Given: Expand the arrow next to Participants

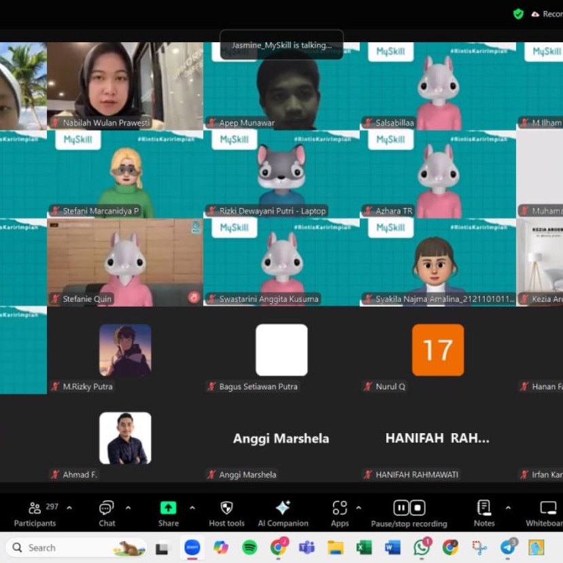Looking at the screenshot, I should [x=69, y=508].
